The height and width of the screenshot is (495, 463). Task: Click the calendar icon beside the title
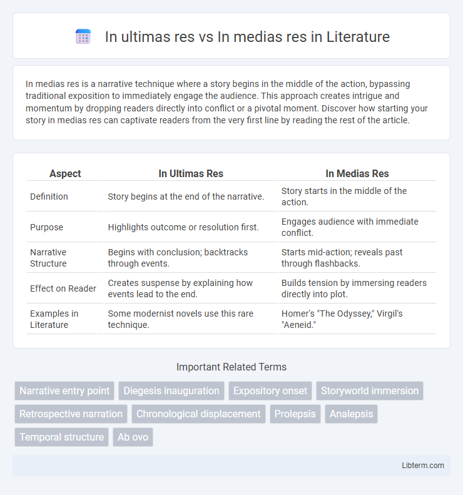click(x=83, y=37)
